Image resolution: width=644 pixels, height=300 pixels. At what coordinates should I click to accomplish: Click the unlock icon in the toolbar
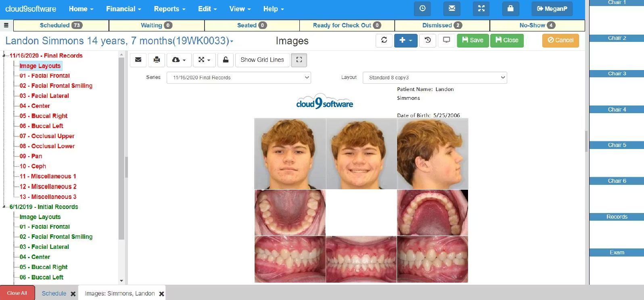pyautogui.click(x=226, y=60)
